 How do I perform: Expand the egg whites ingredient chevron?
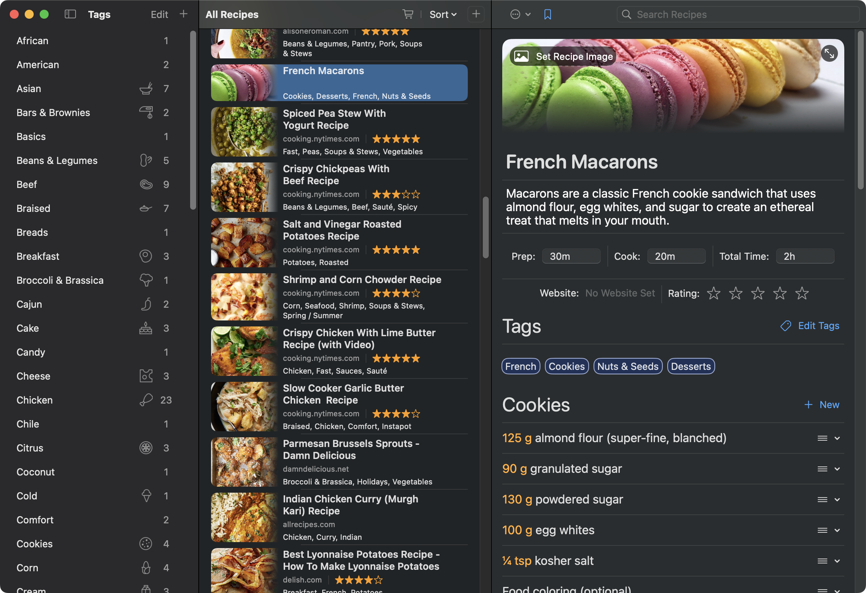837,530
